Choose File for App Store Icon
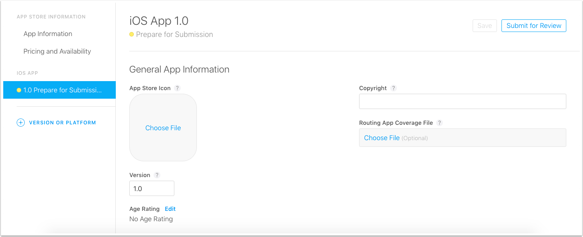The width and height of the screenshot is (583, 237). coord(163,128)
